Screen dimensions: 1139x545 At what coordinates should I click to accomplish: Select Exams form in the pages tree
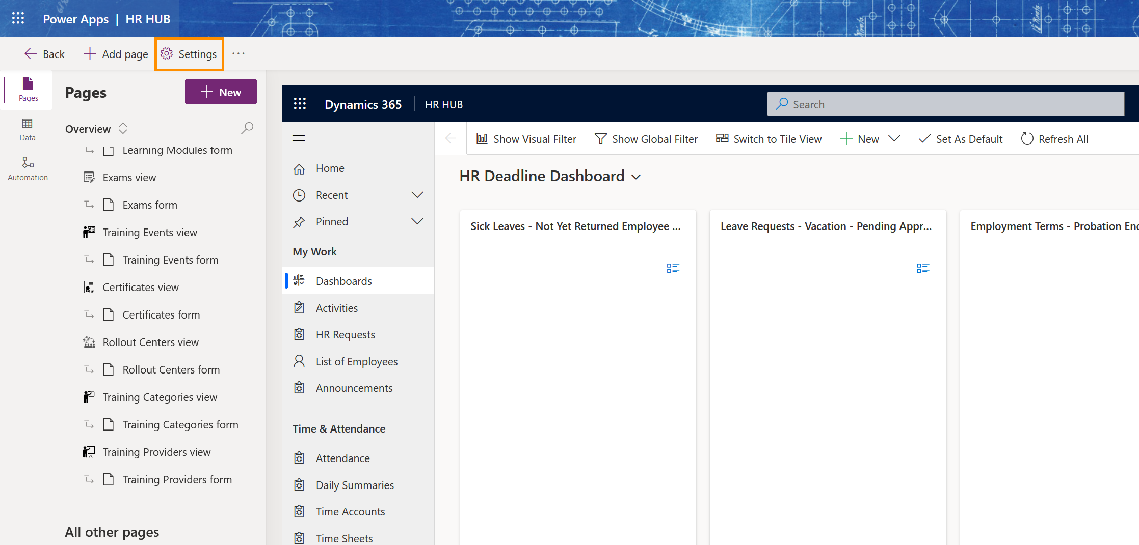149,205
